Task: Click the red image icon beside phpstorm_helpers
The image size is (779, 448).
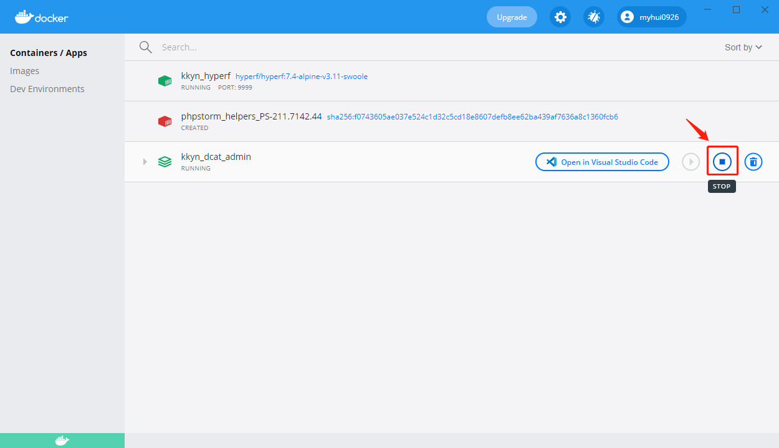Action: [165, 121]
